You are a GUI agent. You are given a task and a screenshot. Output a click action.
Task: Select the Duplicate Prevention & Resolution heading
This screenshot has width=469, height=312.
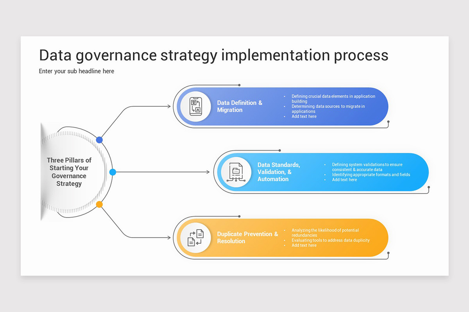[248, 238]
